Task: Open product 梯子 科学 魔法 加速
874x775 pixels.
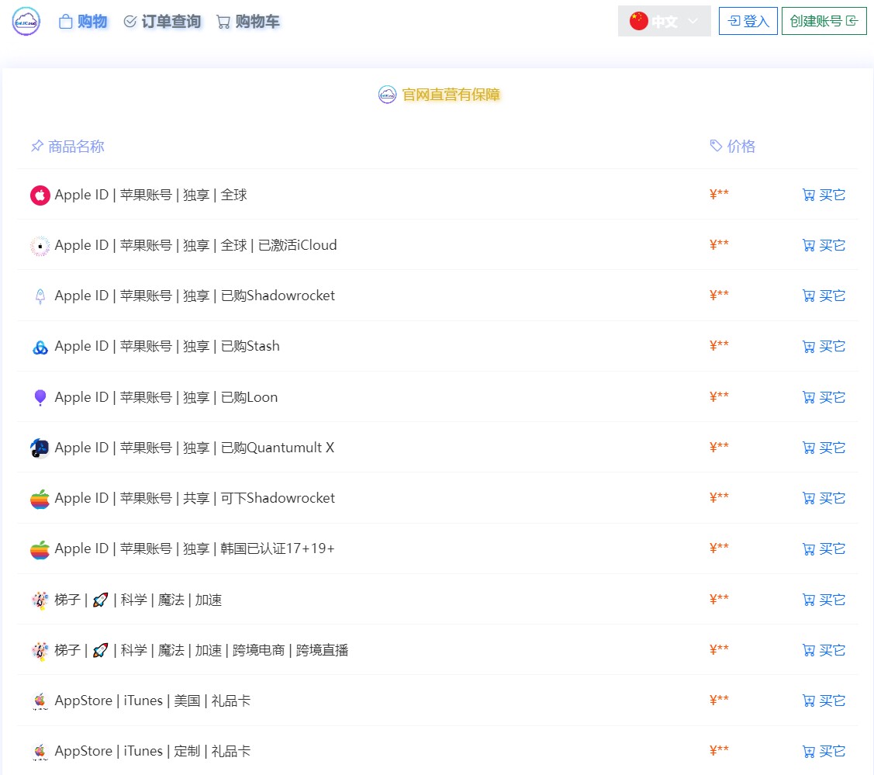Action: click(138, 600)
